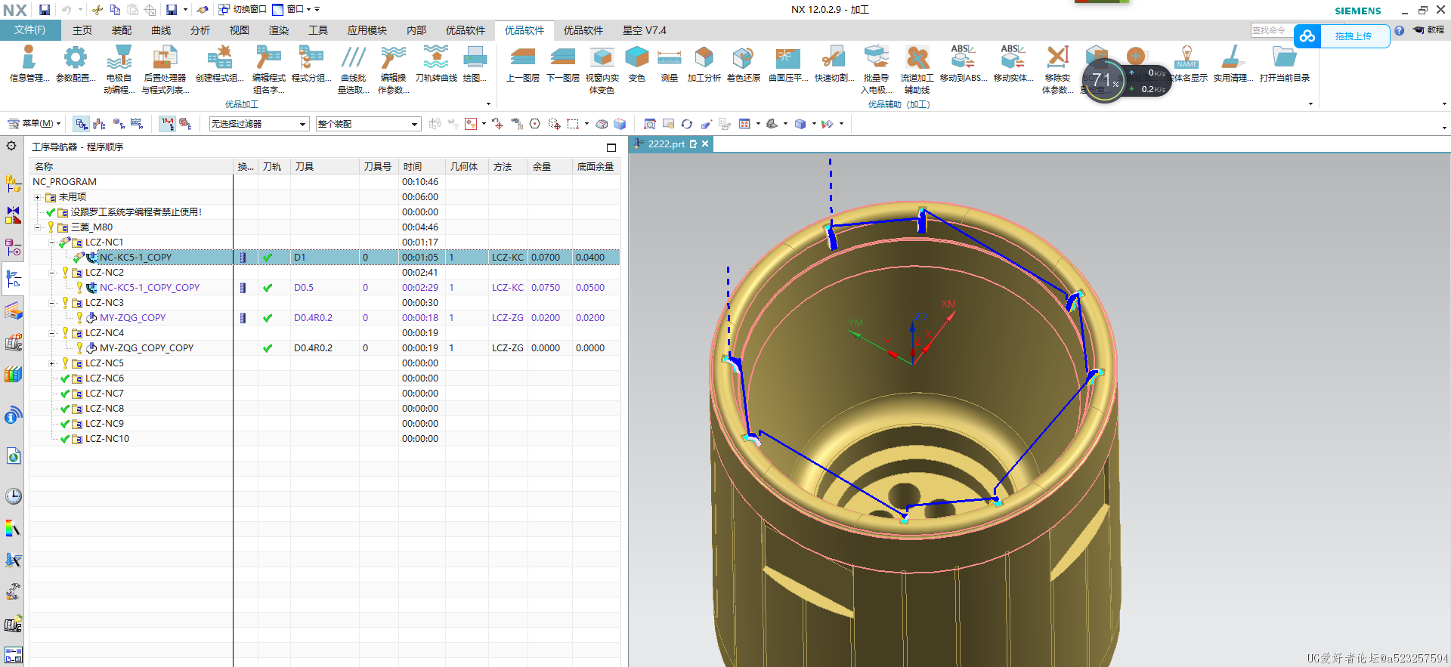Switch to the 曲线 ribbon tab

tap(161, 30)
